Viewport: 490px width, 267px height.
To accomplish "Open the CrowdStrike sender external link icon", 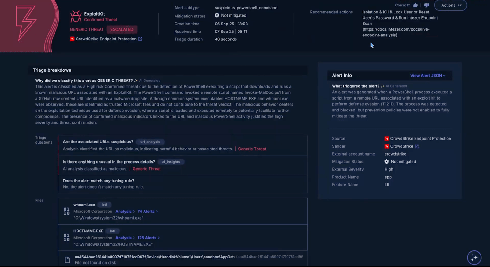I will (417, 146).
